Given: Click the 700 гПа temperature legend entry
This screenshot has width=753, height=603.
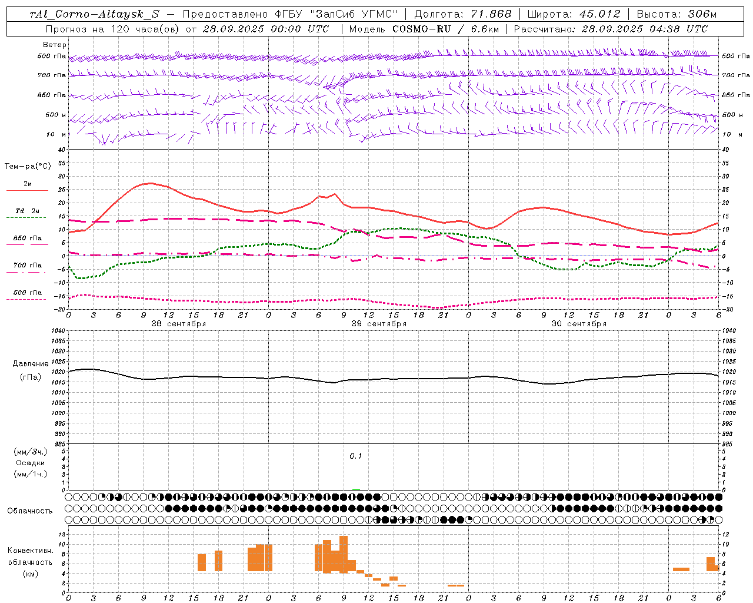Looking at the screenshot, I should pyautogui.click(x=28, y=265).
